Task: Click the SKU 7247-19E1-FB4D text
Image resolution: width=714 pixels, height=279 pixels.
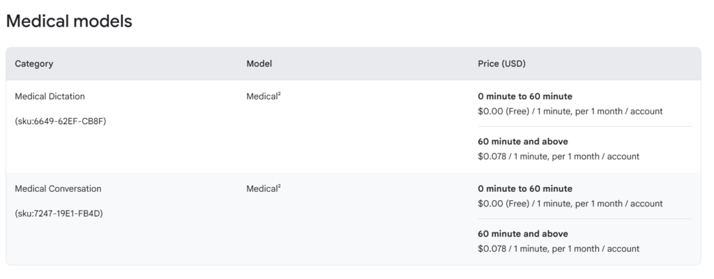Action: tap(59, 213)
